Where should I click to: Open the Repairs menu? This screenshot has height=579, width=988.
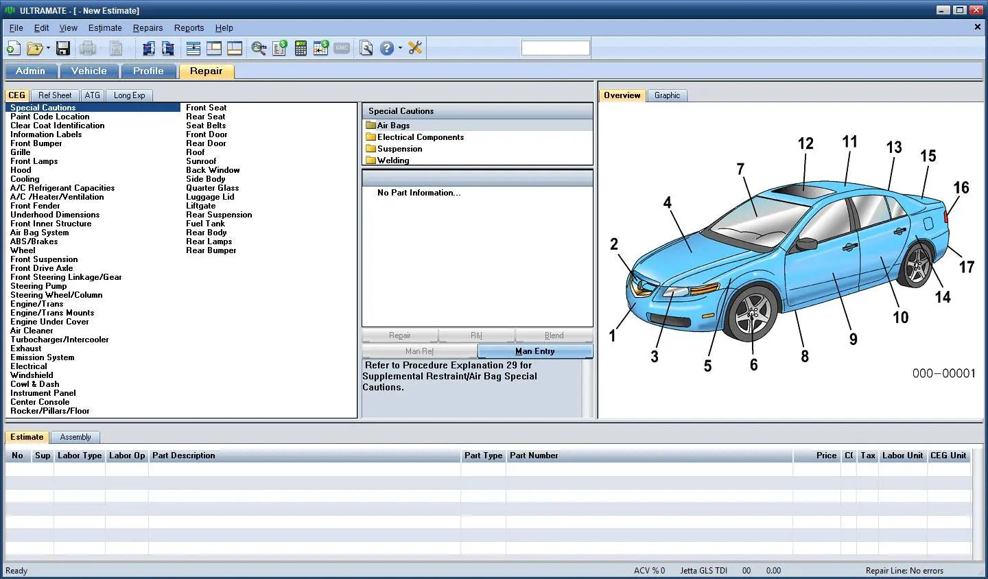(148, 28)
